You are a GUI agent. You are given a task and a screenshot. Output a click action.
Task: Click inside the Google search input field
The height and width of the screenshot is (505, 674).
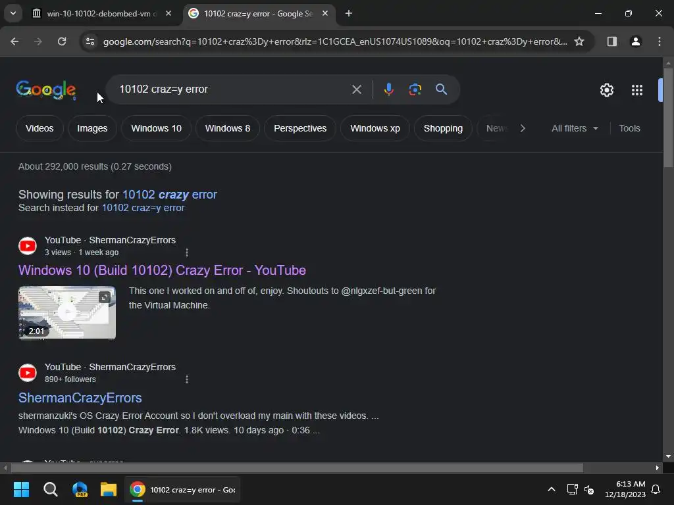[232, 89]
